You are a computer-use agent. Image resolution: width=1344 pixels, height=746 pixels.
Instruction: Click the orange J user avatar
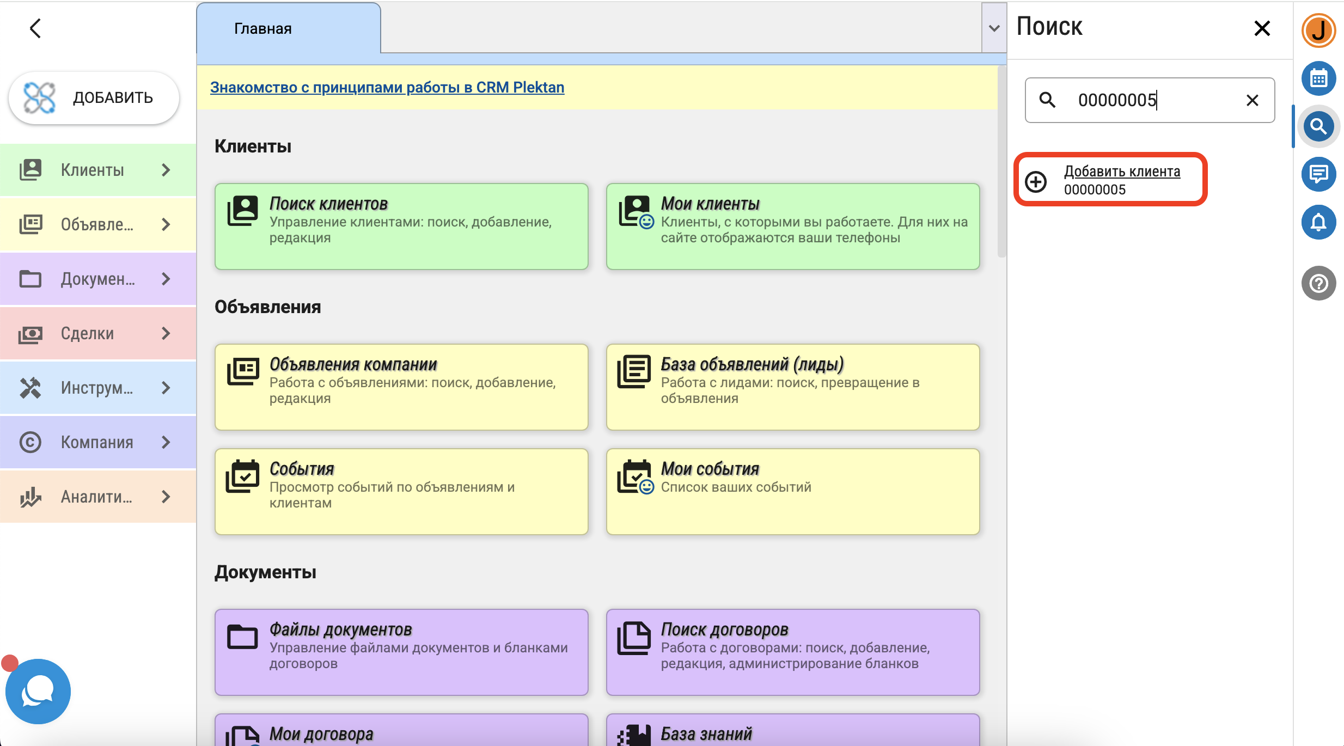coord(1318,30)
